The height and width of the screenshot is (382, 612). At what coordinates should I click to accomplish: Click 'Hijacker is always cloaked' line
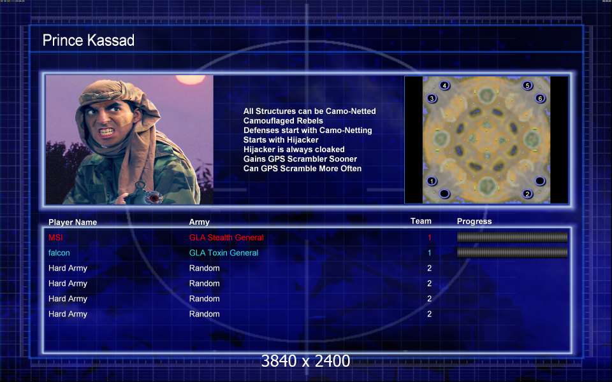tap(294, 149)
